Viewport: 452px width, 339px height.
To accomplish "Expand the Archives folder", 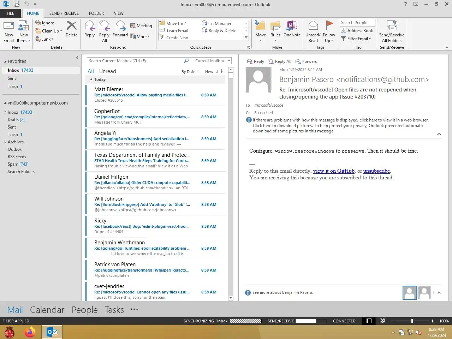I will coord(5,142).
